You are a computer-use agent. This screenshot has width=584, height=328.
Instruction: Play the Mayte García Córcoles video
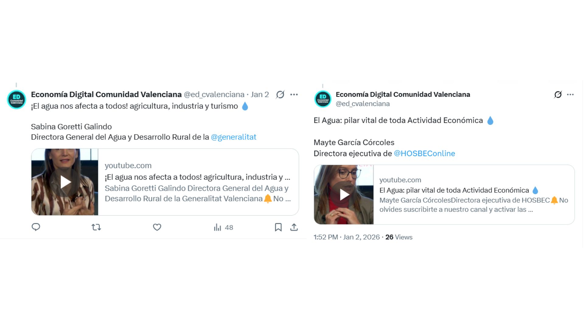[344, 195]
